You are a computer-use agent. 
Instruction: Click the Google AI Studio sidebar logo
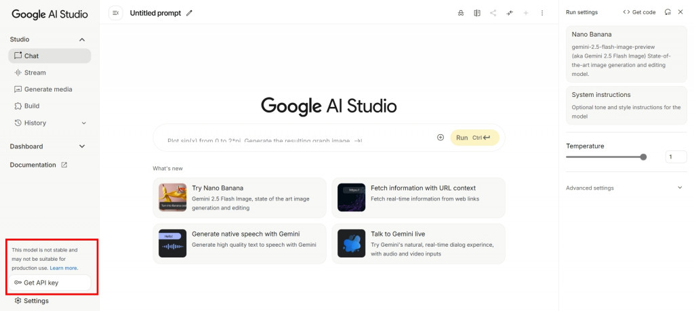(x=49, y=14)
